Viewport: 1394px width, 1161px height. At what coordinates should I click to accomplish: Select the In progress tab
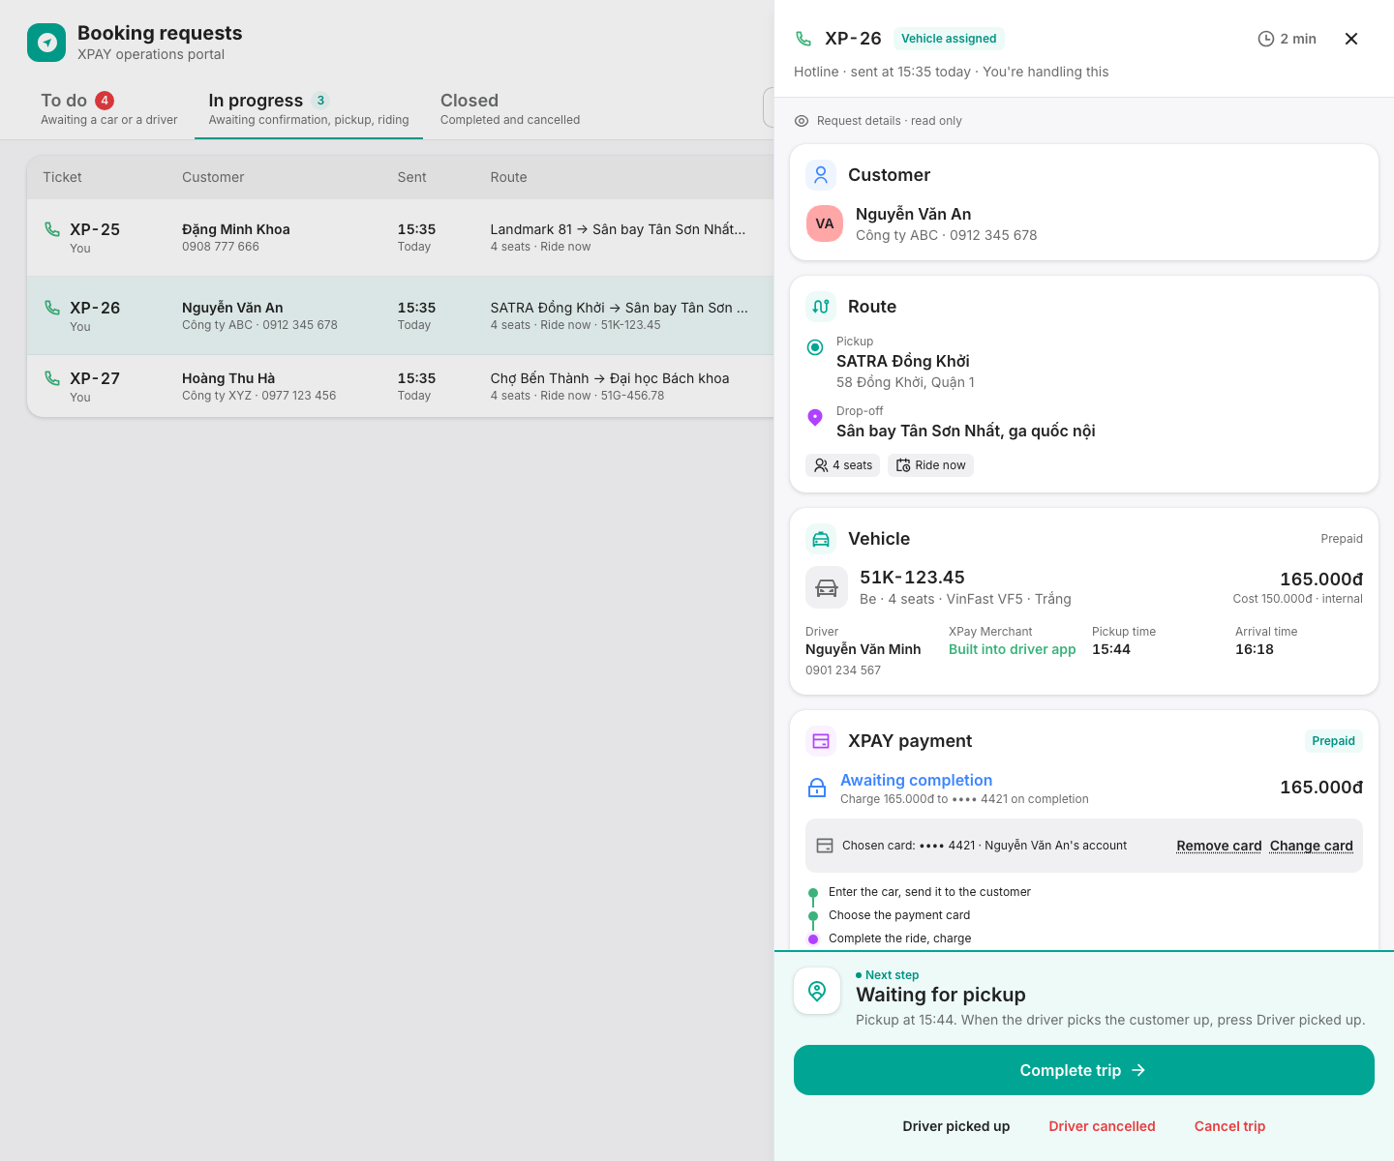(309, 108)
